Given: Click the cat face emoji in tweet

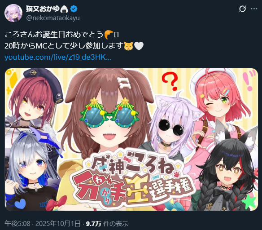Looking at the screenshot, I should pyautogui.click(x=129, y=46).
